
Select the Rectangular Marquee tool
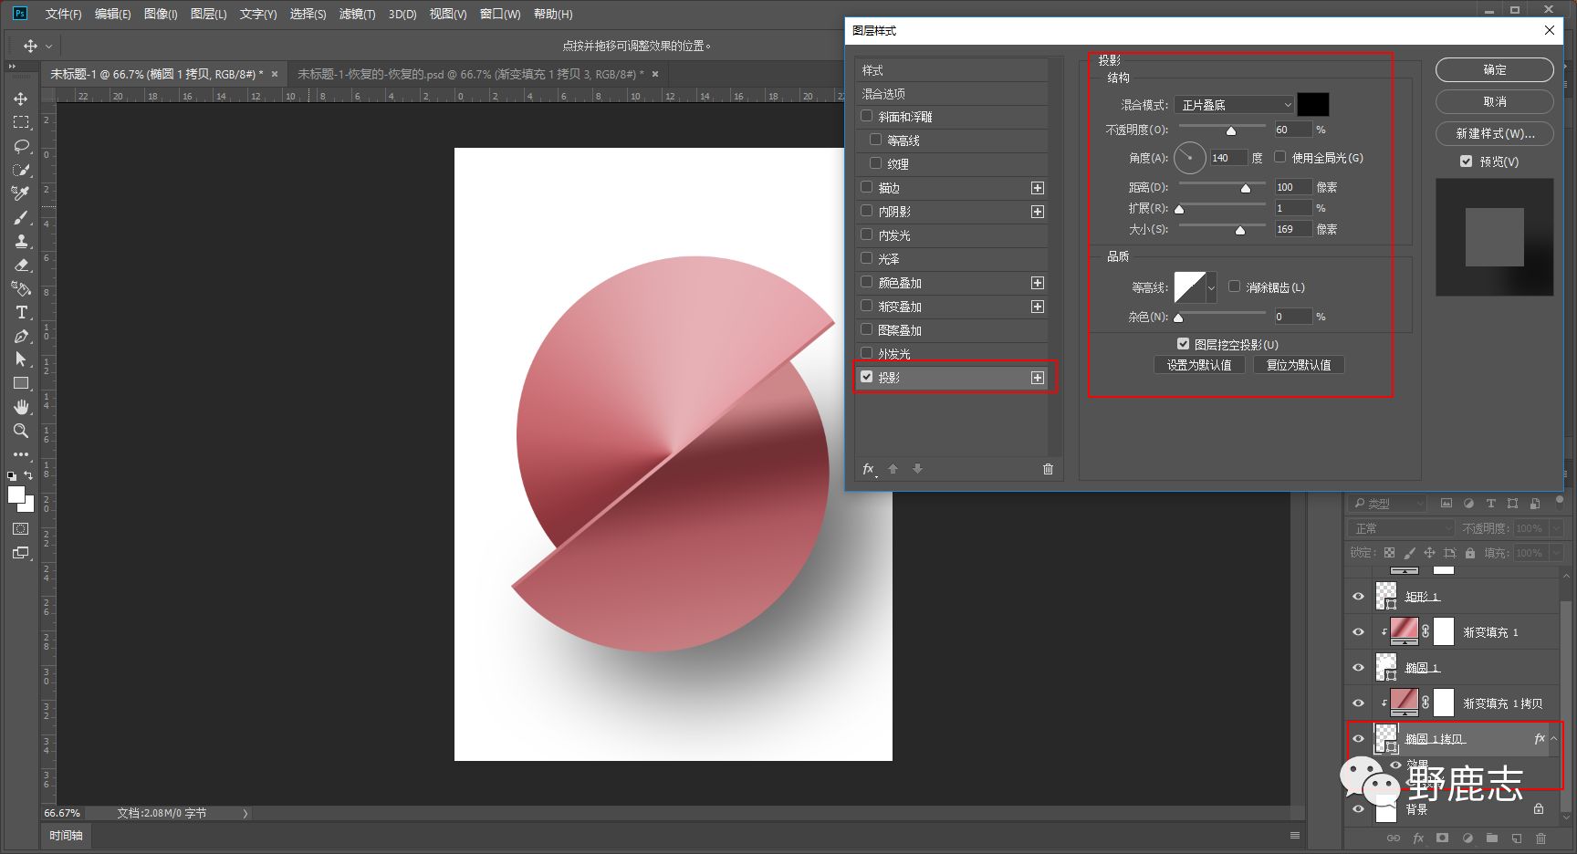pyautogui.click(x=21, y=122)
